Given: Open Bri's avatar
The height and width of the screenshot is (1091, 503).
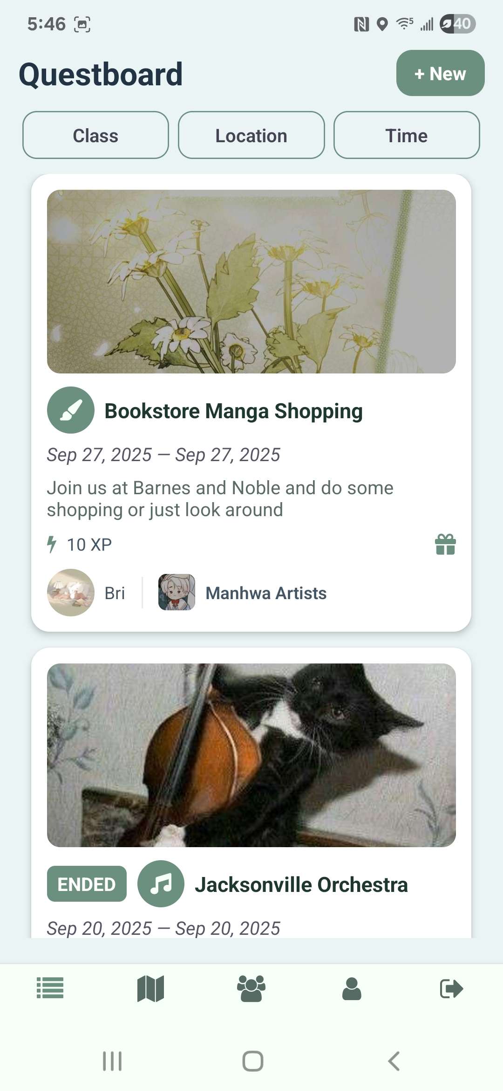Looking at the screenshot, I should point(71,593).
